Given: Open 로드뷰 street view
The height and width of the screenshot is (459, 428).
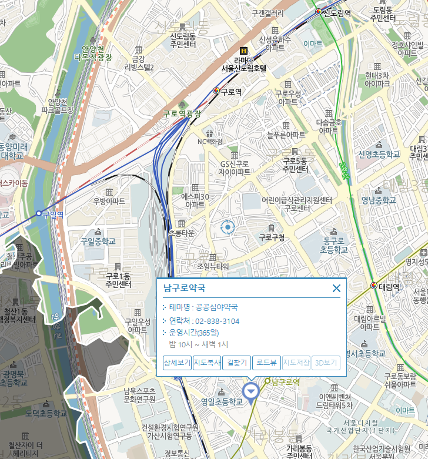Looking at the screenshot, I should coord(266,363).
